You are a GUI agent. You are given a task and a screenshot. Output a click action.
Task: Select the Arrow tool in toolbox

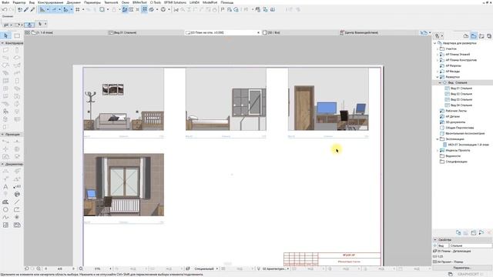click(5, 35)
